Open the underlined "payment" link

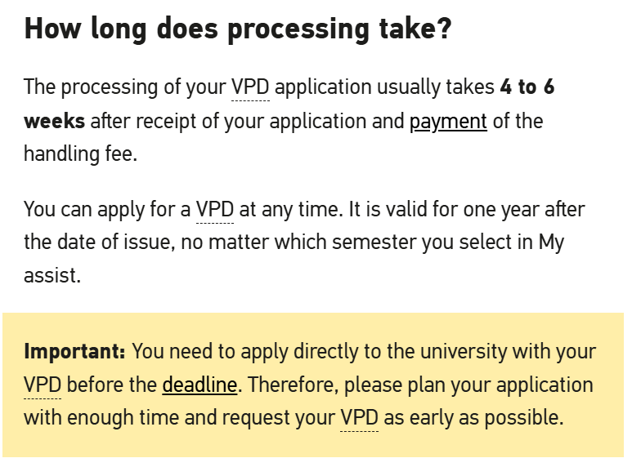[x=448, y=122]
